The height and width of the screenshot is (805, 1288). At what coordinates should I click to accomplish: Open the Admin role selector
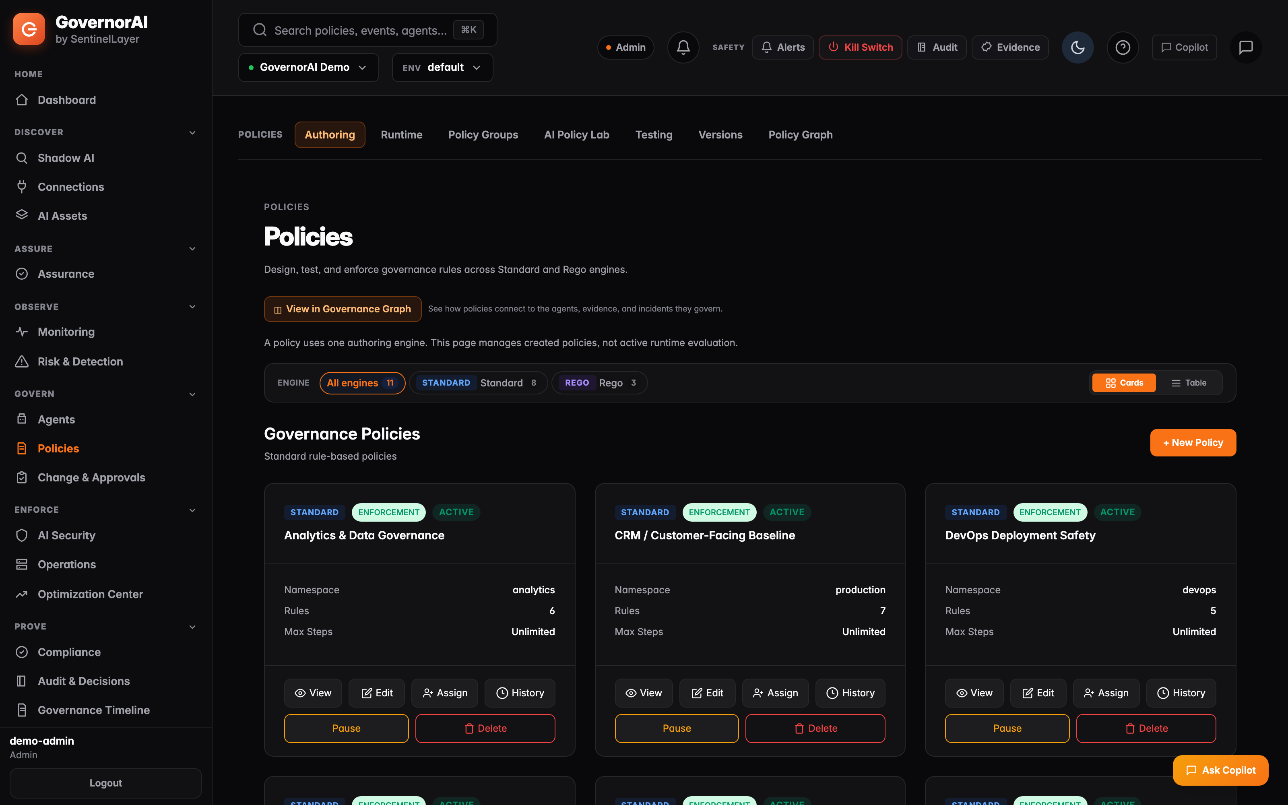tap(625, 47)
